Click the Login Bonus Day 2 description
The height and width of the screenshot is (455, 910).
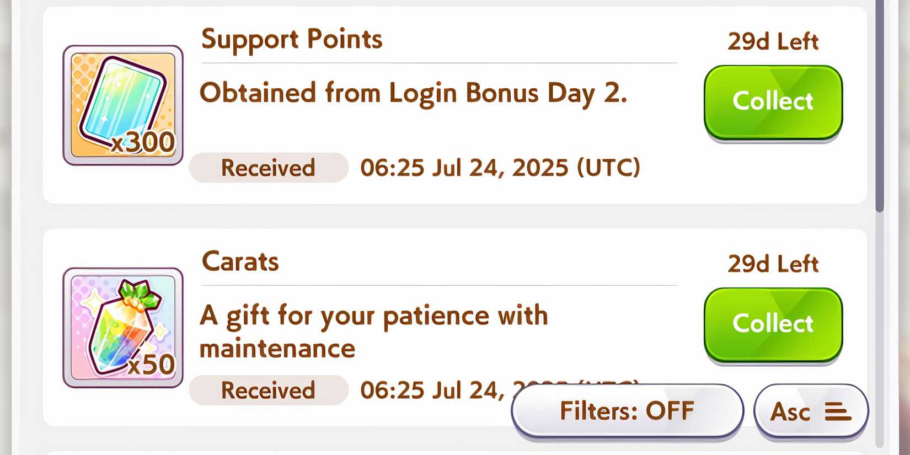[413, 93]
